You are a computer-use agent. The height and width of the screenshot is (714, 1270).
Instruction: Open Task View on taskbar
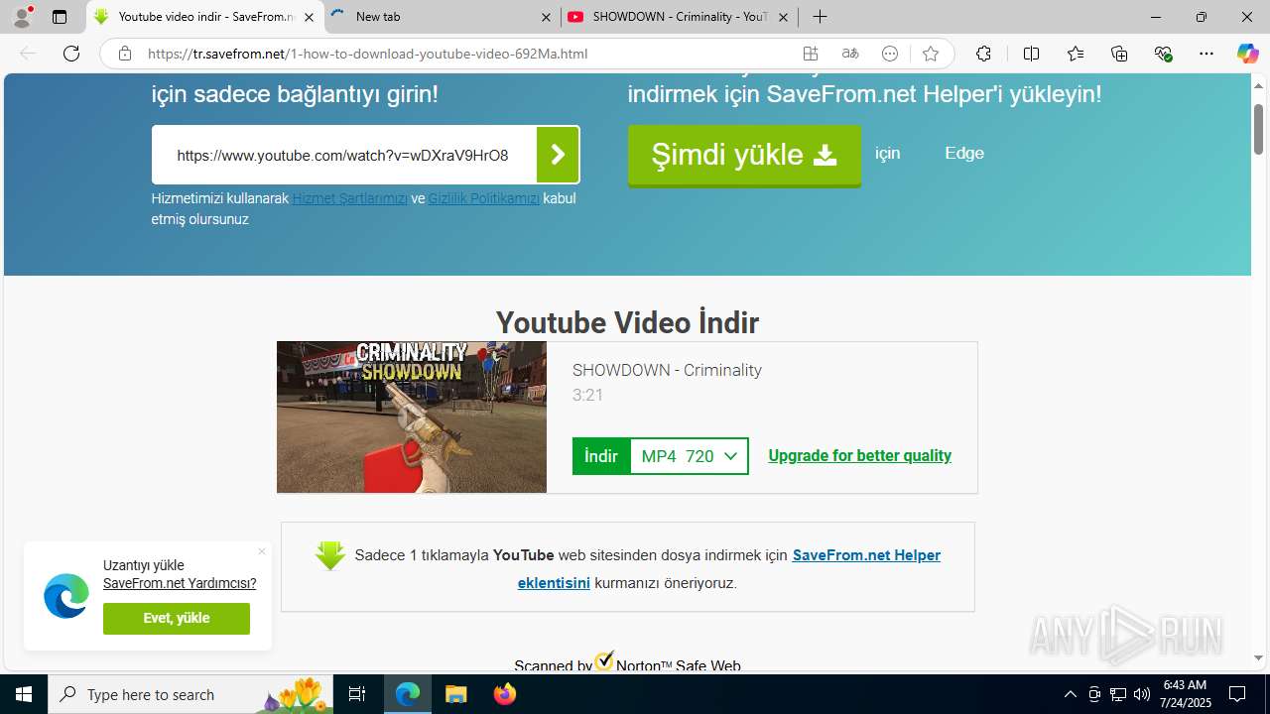(x=358, y=694)
